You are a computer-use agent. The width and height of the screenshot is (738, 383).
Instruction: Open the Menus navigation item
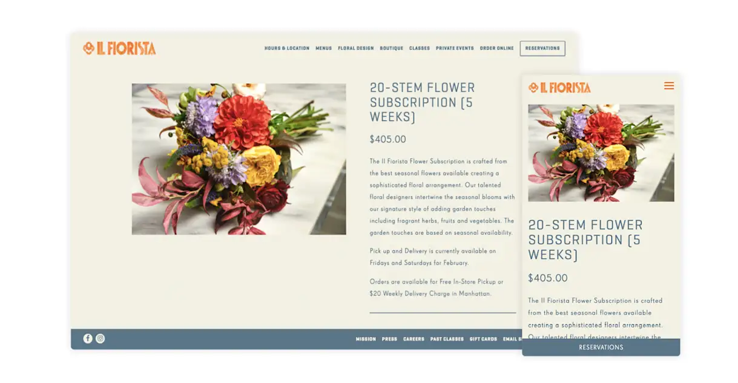(324, 48)
